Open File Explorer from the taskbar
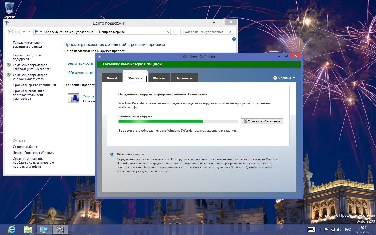Image resolution: width=376 pixels, height=235 pixels. pos(28,230)
